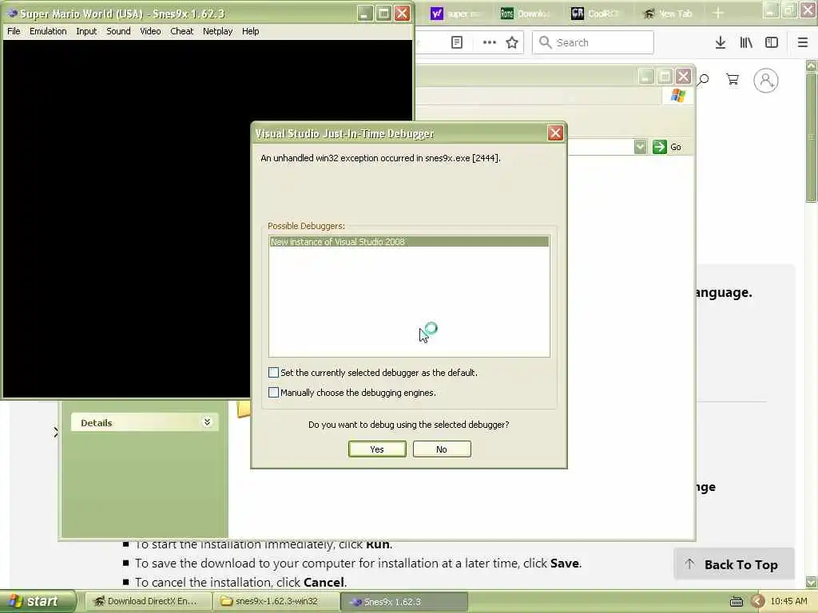Click the browser downloads arrow icon
This screenshot has width=818, height=613.
[720, 42]
